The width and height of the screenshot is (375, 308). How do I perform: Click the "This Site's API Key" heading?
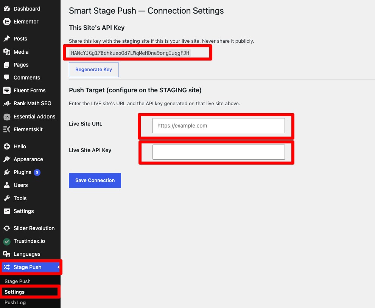[96, 28]
